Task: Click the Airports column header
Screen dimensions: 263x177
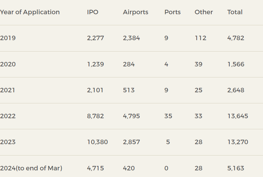Action: pos(136,12)
